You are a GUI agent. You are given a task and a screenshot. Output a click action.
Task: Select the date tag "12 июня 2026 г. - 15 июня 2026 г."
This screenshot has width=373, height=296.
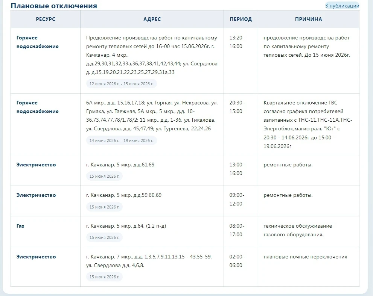point(121,84)
